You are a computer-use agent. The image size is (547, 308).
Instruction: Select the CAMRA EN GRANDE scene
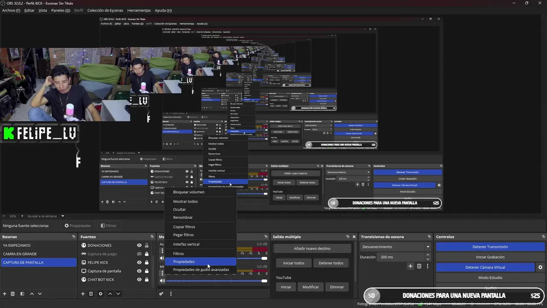(38, 254)
